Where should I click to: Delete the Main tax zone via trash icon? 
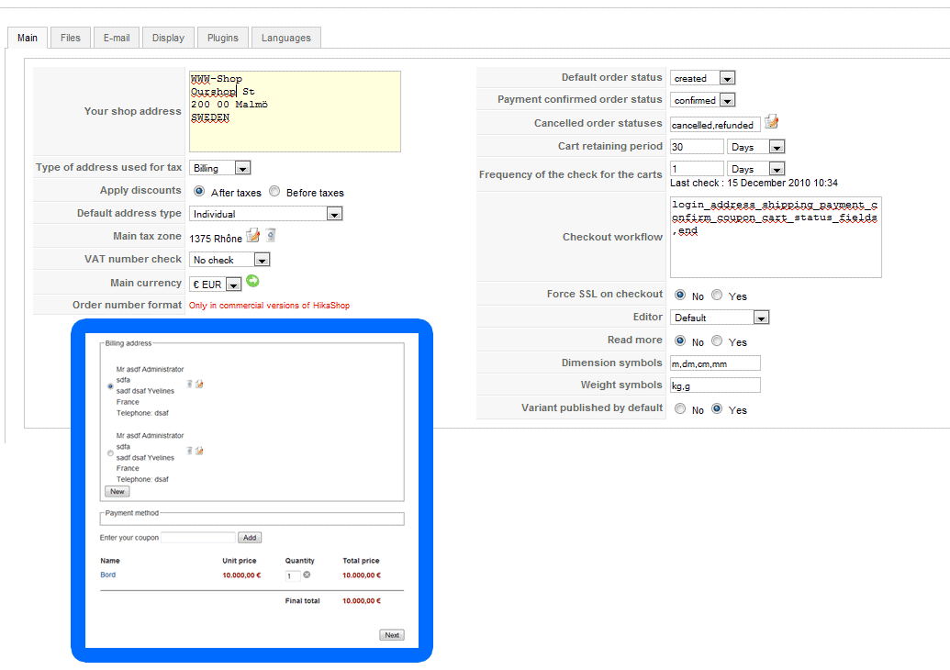point(271,235)
